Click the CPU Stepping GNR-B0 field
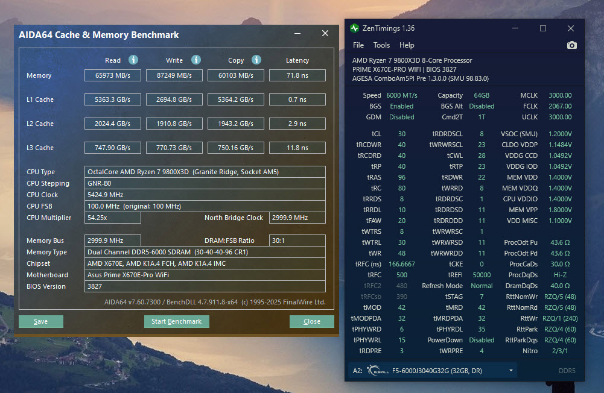 (x=205, y=183)
